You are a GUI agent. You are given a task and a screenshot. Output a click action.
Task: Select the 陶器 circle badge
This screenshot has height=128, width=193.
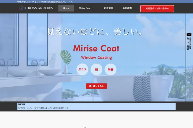pos(110,69)
